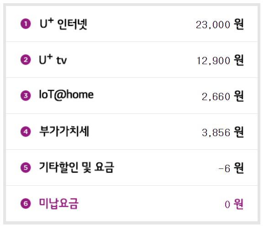Click the purple number 5 badge

coord(26,168)
